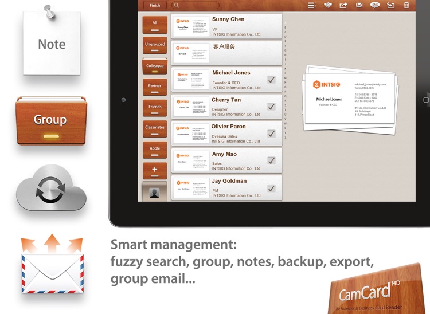Click inside the search input field

[x=196, y=5]
